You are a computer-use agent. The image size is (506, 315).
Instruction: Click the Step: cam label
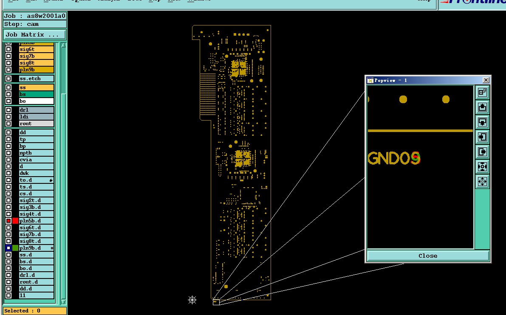[35, 24]
